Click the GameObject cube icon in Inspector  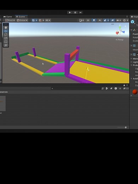pos(133,22)
